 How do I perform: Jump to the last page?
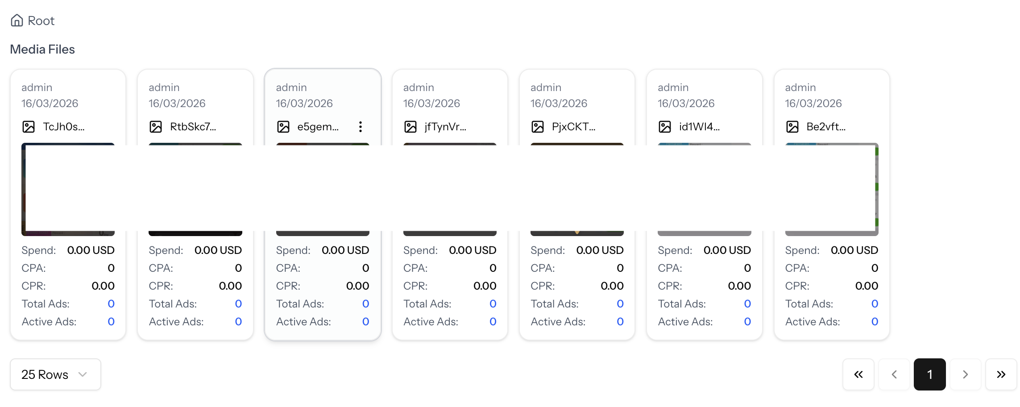(1001, 374)
